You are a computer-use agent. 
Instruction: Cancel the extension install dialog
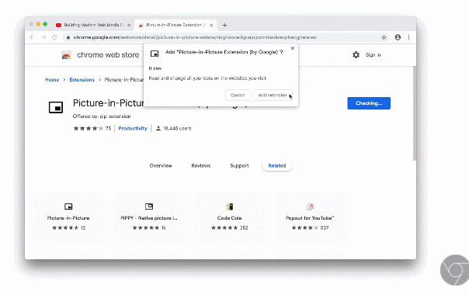[x=238, y=95]
